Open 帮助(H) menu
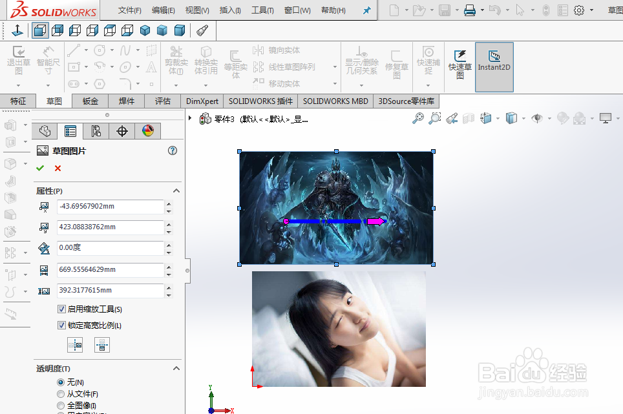 coord(333,10)
